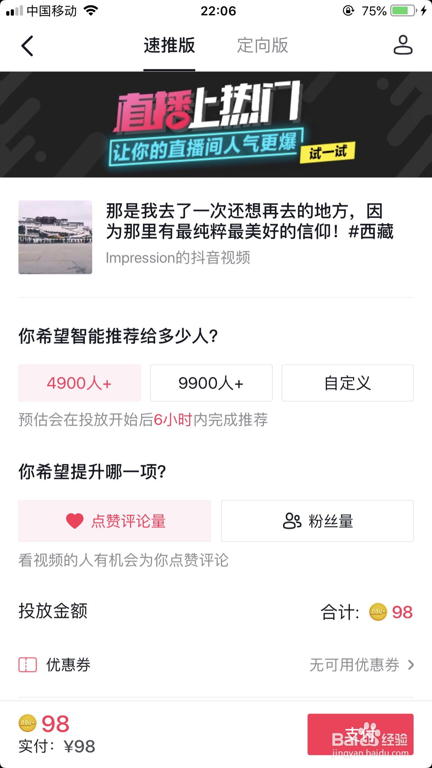The height and width of the screenshot is (768, 432).
Task: Tap the coupon ticket icon
Action: click(27, 665)
